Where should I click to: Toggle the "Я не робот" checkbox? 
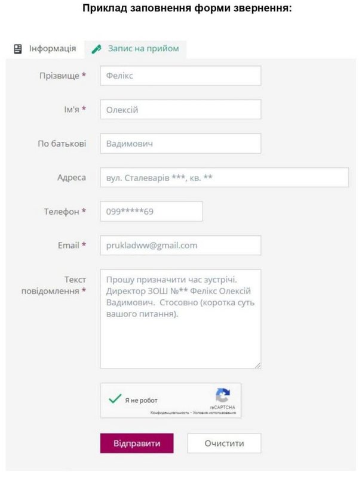pyautogui.click(x=115, y=399)
